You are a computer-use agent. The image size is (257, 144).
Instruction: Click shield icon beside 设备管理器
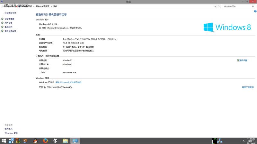2,19
